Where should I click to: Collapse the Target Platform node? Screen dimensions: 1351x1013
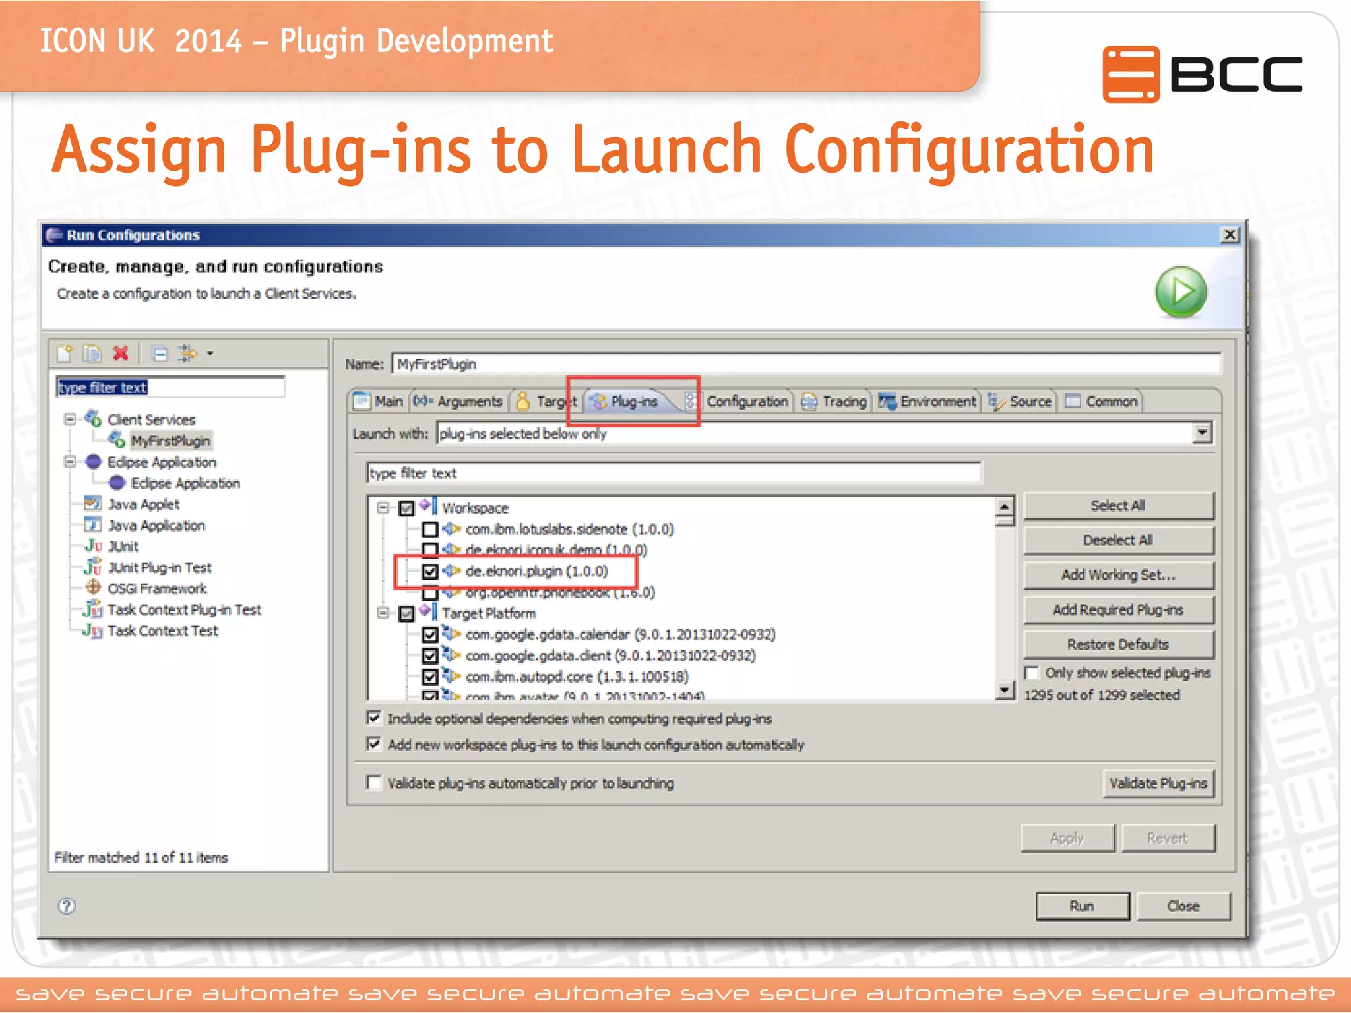tap(383, 613)
